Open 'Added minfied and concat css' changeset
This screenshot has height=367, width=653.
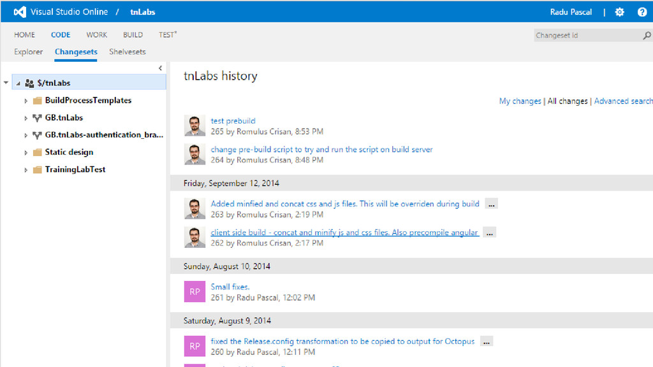345,204
